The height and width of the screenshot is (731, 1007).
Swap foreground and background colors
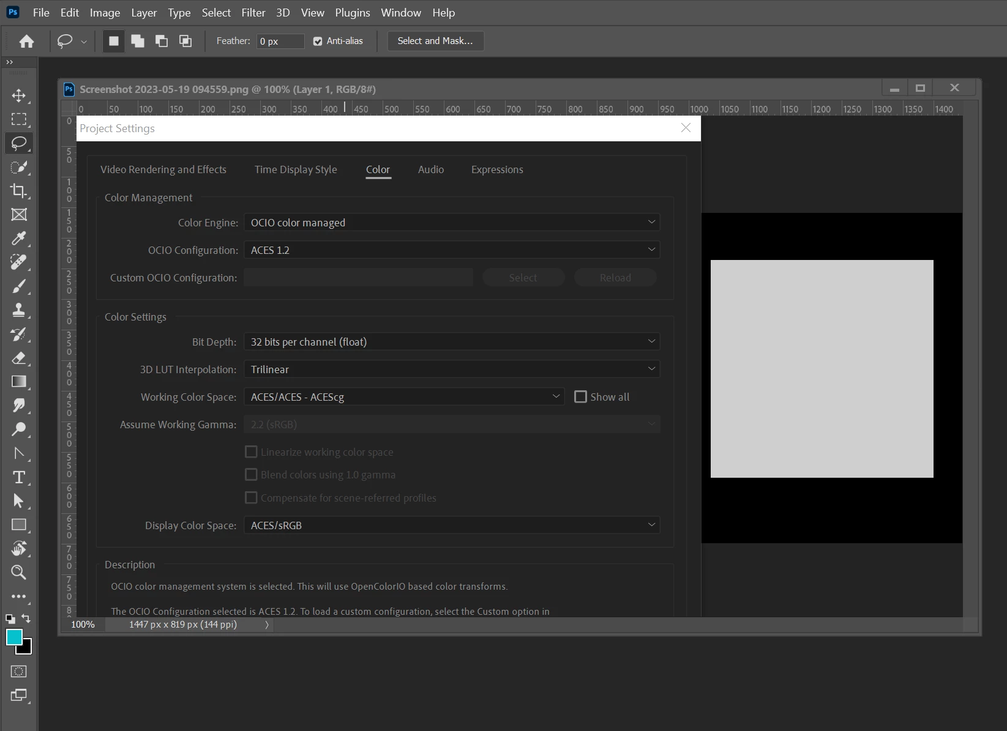click(26, 618)
